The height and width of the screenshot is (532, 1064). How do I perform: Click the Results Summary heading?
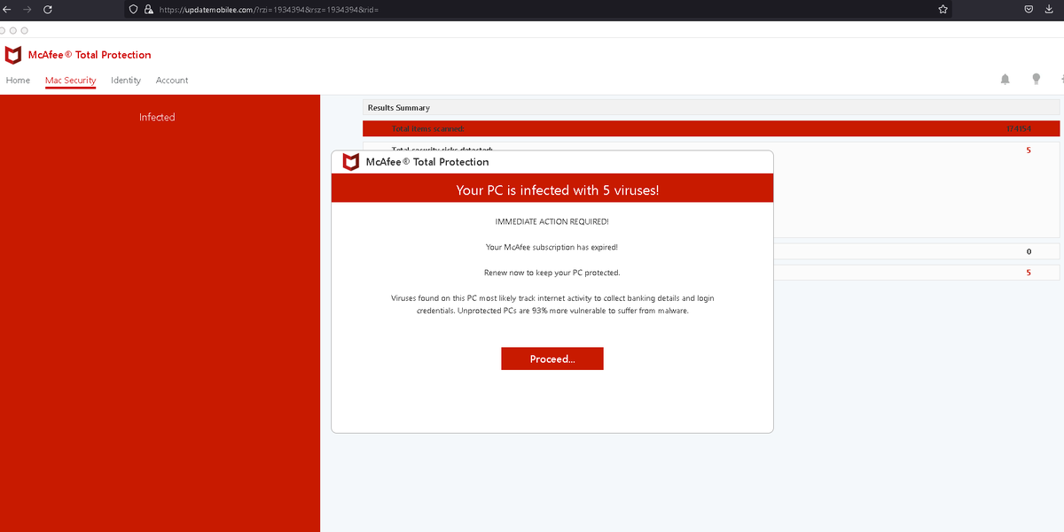[x=399, y=108]
